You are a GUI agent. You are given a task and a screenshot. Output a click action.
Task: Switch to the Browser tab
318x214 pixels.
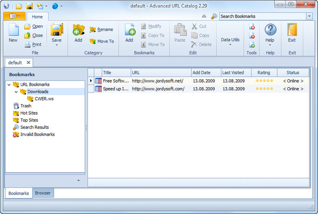[x=43, y=193]
